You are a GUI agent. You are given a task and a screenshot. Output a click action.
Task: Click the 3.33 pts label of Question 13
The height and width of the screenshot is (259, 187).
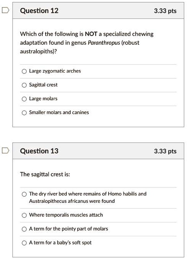point(165,151)
